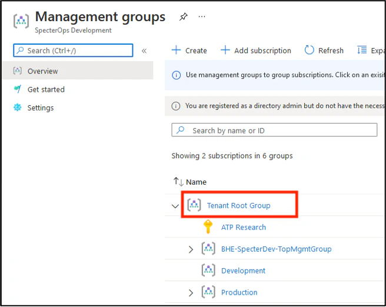Collapse the Tenant Root Group tree
This screenshot has height=307, width=386.
click(x=175, y=206)
